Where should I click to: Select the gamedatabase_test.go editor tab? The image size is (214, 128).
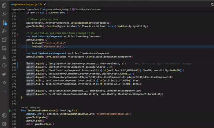point(28,4)
